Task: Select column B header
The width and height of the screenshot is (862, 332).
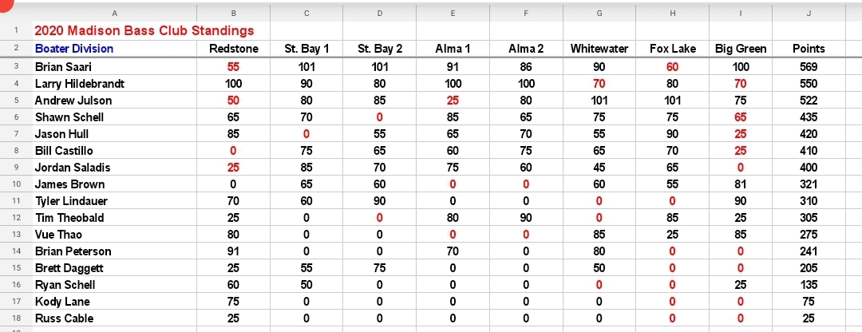Action: 233,13
